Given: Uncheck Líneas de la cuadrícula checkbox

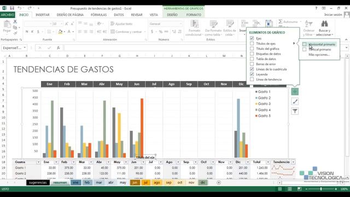Looking at the screenshot, I should (x=252, y=69).
